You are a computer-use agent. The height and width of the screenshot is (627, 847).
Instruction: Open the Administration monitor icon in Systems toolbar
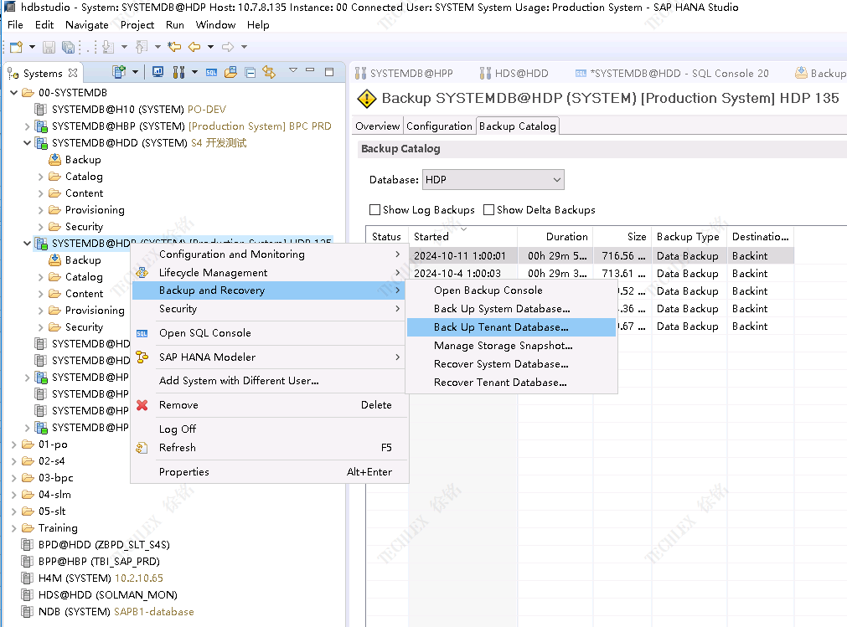pos(158,73)
